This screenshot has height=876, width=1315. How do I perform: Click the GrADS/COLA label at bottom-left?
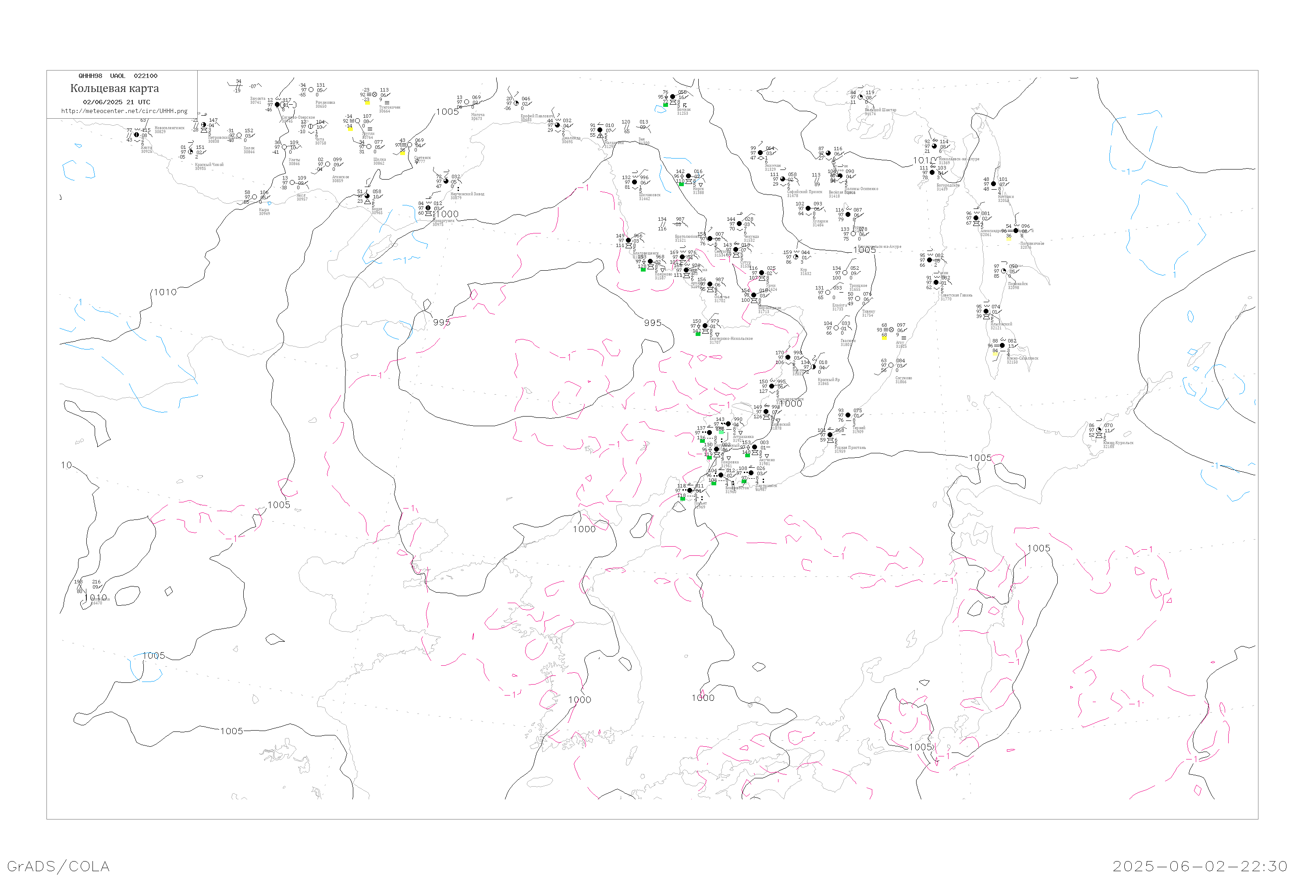(x=58, y=866)
